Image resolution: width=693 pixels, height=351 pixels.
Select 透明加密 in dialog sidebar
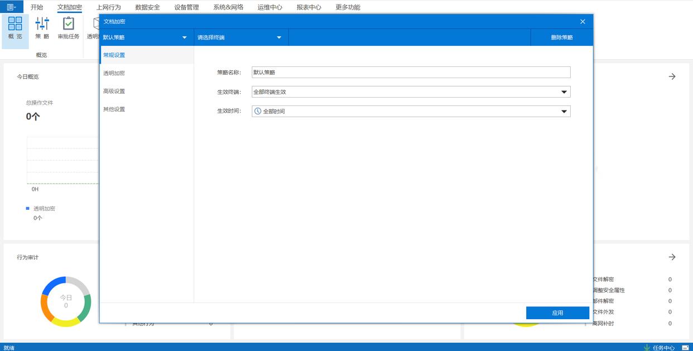pos(114,73)
